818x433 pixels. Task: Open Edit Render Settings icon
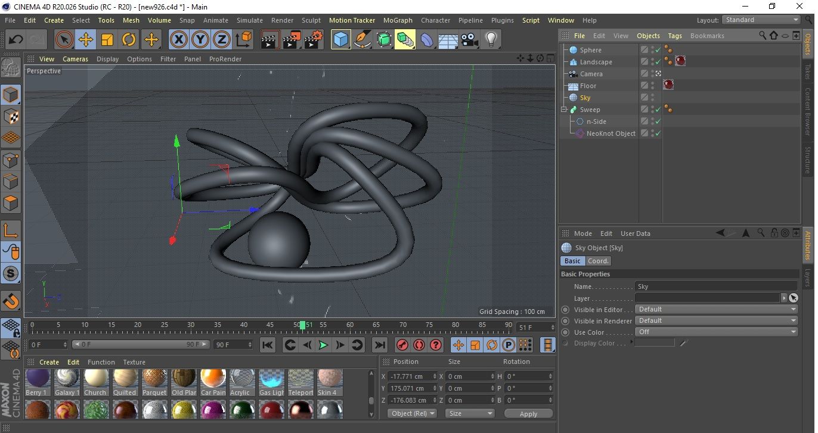314,40
